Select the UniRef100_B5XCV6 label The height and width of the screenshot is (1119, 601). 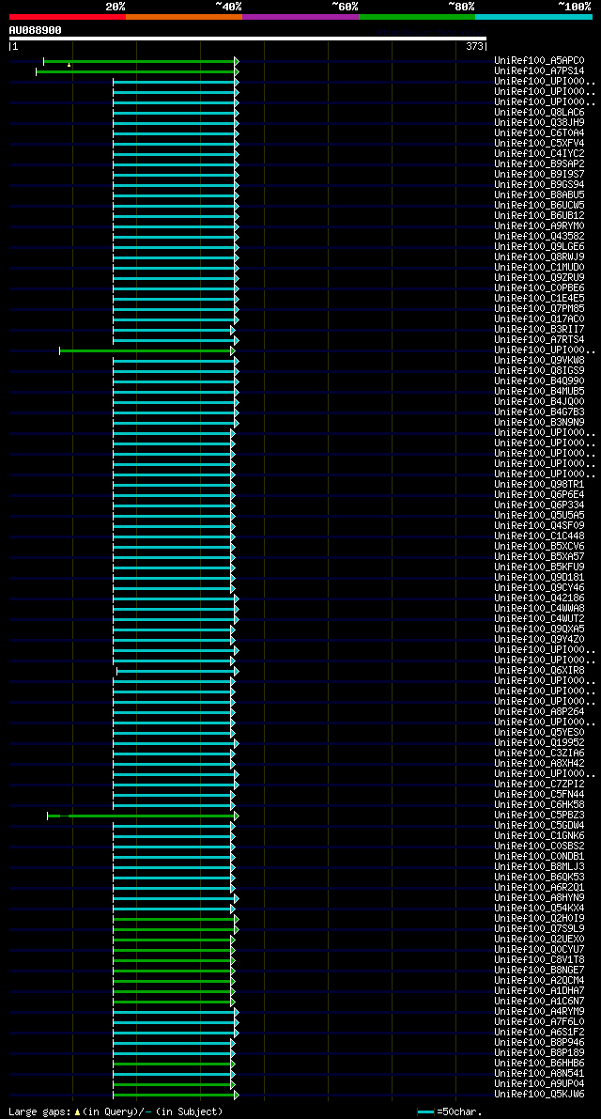click(539, 548)
